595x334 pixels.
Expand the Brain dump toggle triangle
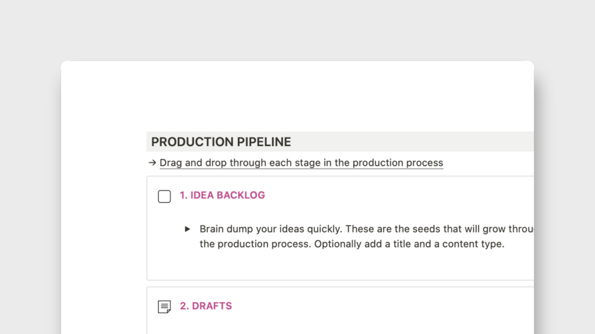coord(187,229)
